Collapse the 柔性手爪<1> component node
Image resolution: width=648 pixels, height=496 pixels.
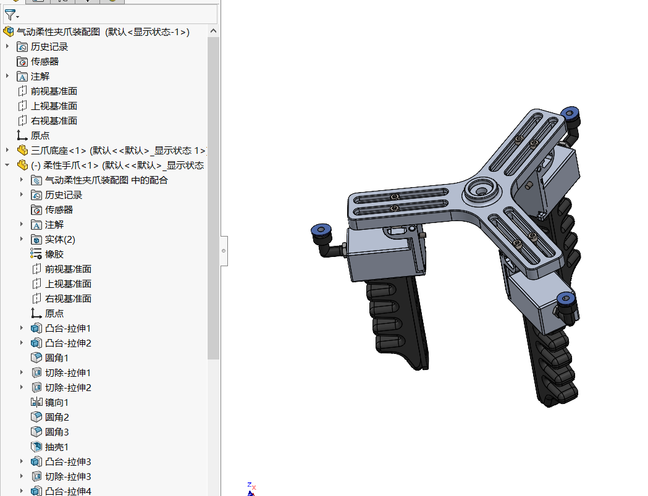click(x=7, y=165)
